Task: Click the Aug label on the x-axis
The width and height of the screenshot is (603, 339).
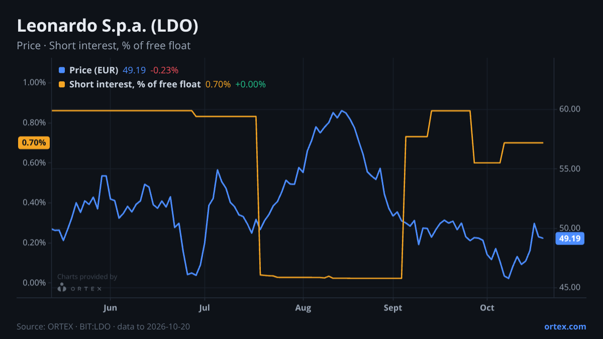Action: pyautogui.click(x=303, y=307)
